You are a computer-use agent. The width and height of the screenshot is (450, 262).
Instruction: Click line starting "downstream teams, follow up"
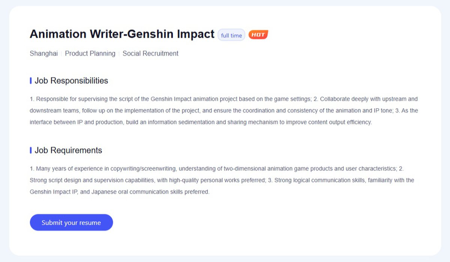coord(223,111)
